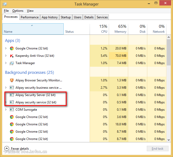Collapse to fewer details with arrow icon
The image size is (173, 157).
coord(7,149)
